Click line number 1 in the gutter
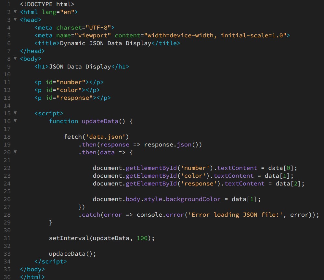This screenshot has width=324, height=280. [9, 4]
